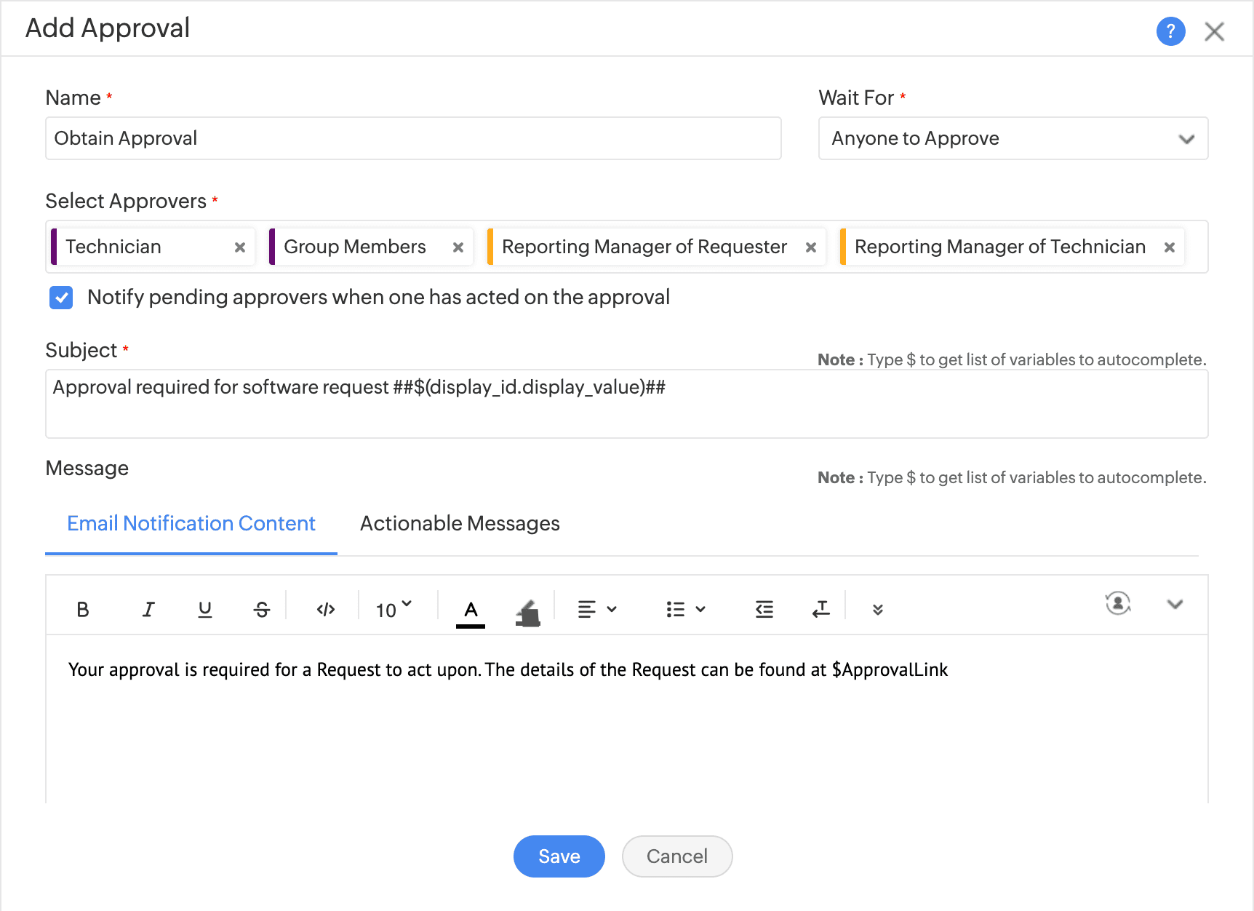Click the text direction icon
The width and height of the screenshot is (1254, 911).
click(820, 609)
